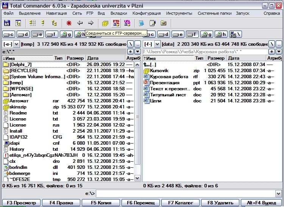The image size is (284, 207).
Task: Select drive e button in right panel
Action: coord(178,34)
